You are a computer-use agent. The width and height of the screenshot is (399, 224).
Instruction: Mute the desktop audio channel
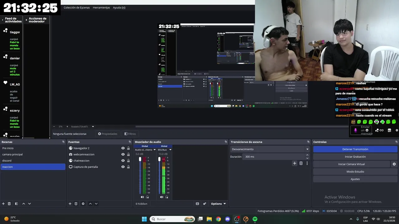click(142, 197)
